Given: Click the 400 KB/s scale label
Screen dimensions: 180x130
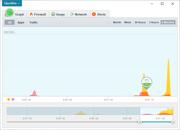Looking at the screenshot, I should (9, 32).
